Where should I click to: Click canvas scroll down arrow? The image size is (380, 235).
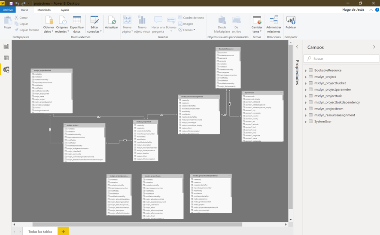click(291, 220)
